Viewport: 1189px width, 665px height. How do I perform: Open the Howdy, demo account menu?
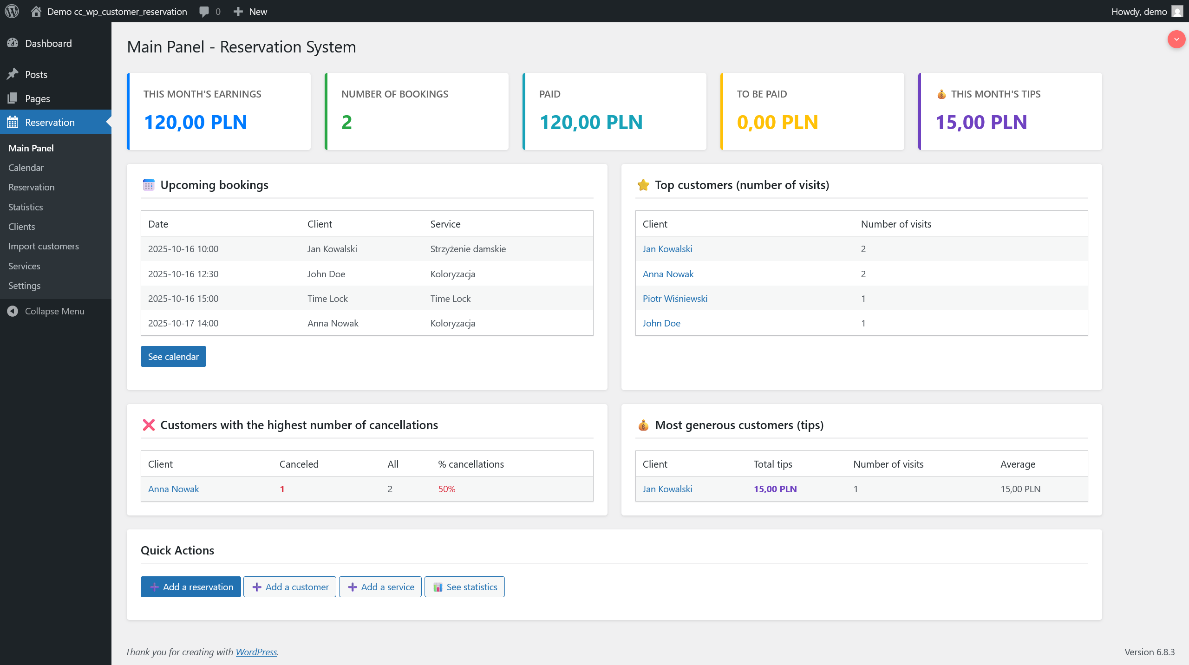[1139, 11]
